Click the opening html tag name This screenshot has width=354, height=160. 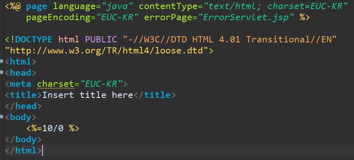click(x=21, y=62)
